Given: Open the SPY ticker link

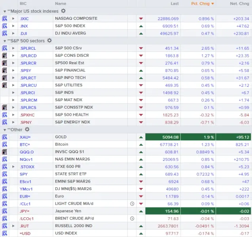Looking at the screenshot, I should (x=23, y=174).
